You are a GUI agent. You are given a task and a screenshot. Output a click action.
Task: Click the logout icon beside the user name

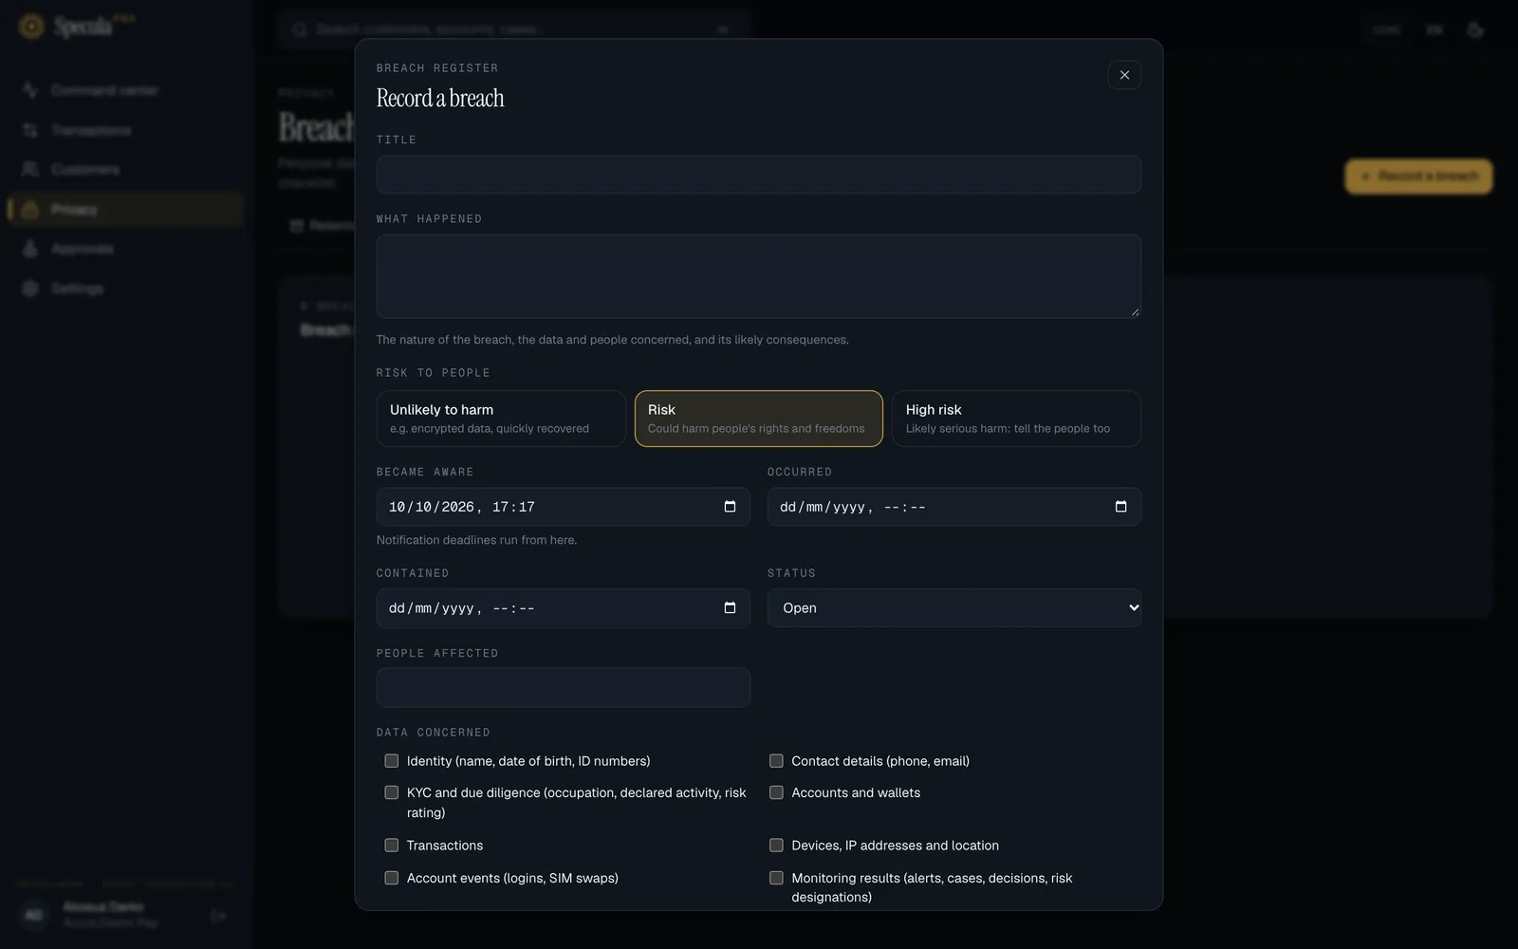(x=218, y=916)
